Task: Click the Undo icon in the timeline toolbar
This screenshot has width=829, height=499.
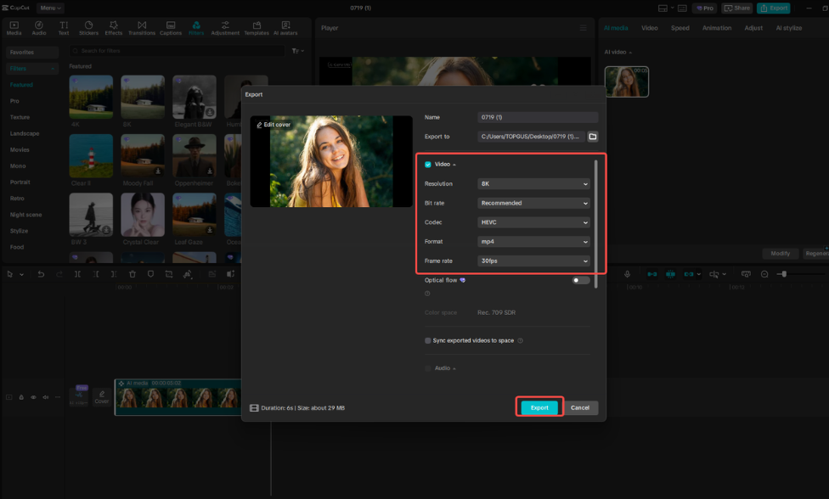Action: [x=42, y=273]
